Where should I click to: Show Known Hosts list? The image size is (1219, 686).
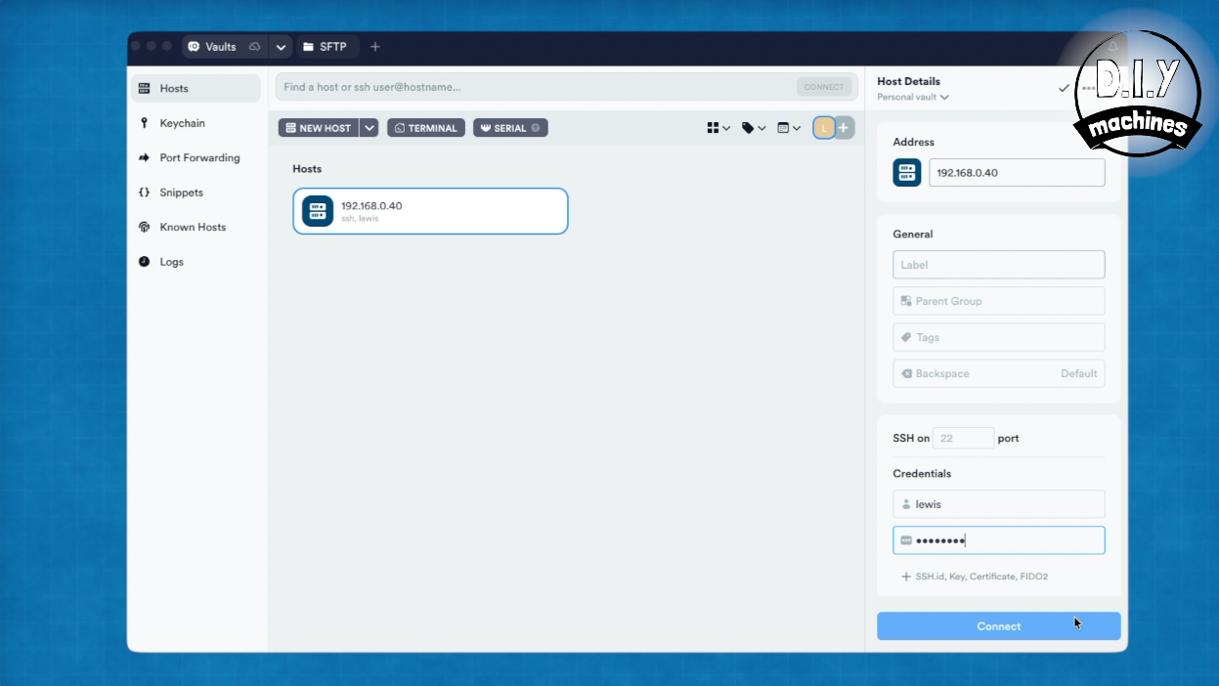(196, 227)
